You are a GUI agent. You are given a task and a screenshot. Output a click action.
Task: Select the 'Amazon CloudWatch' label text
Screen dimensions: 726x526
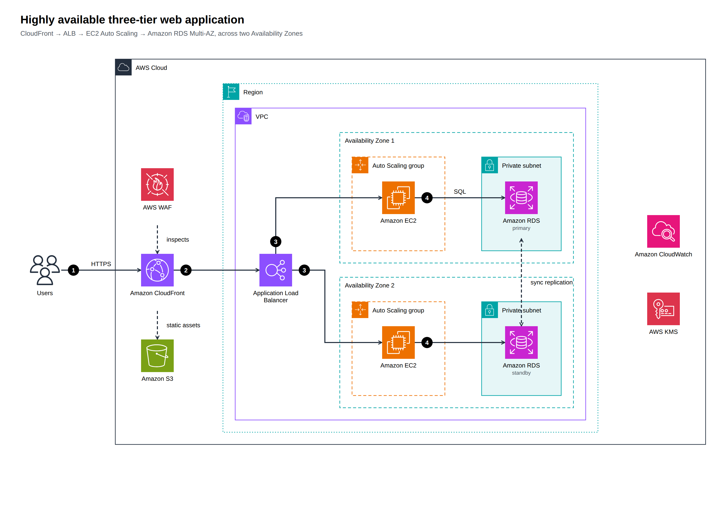663,254
